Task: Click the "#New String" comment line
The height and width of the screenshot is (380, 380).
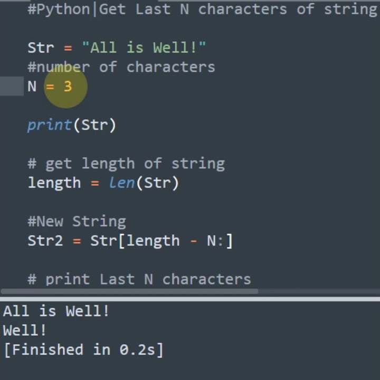Action: (77, 221)
